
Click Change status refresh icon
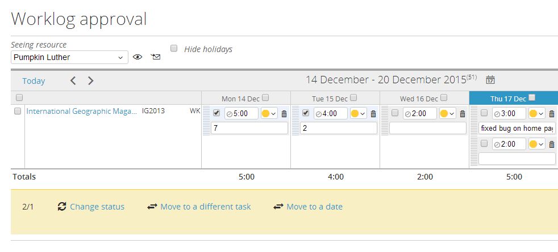(62, 207)
